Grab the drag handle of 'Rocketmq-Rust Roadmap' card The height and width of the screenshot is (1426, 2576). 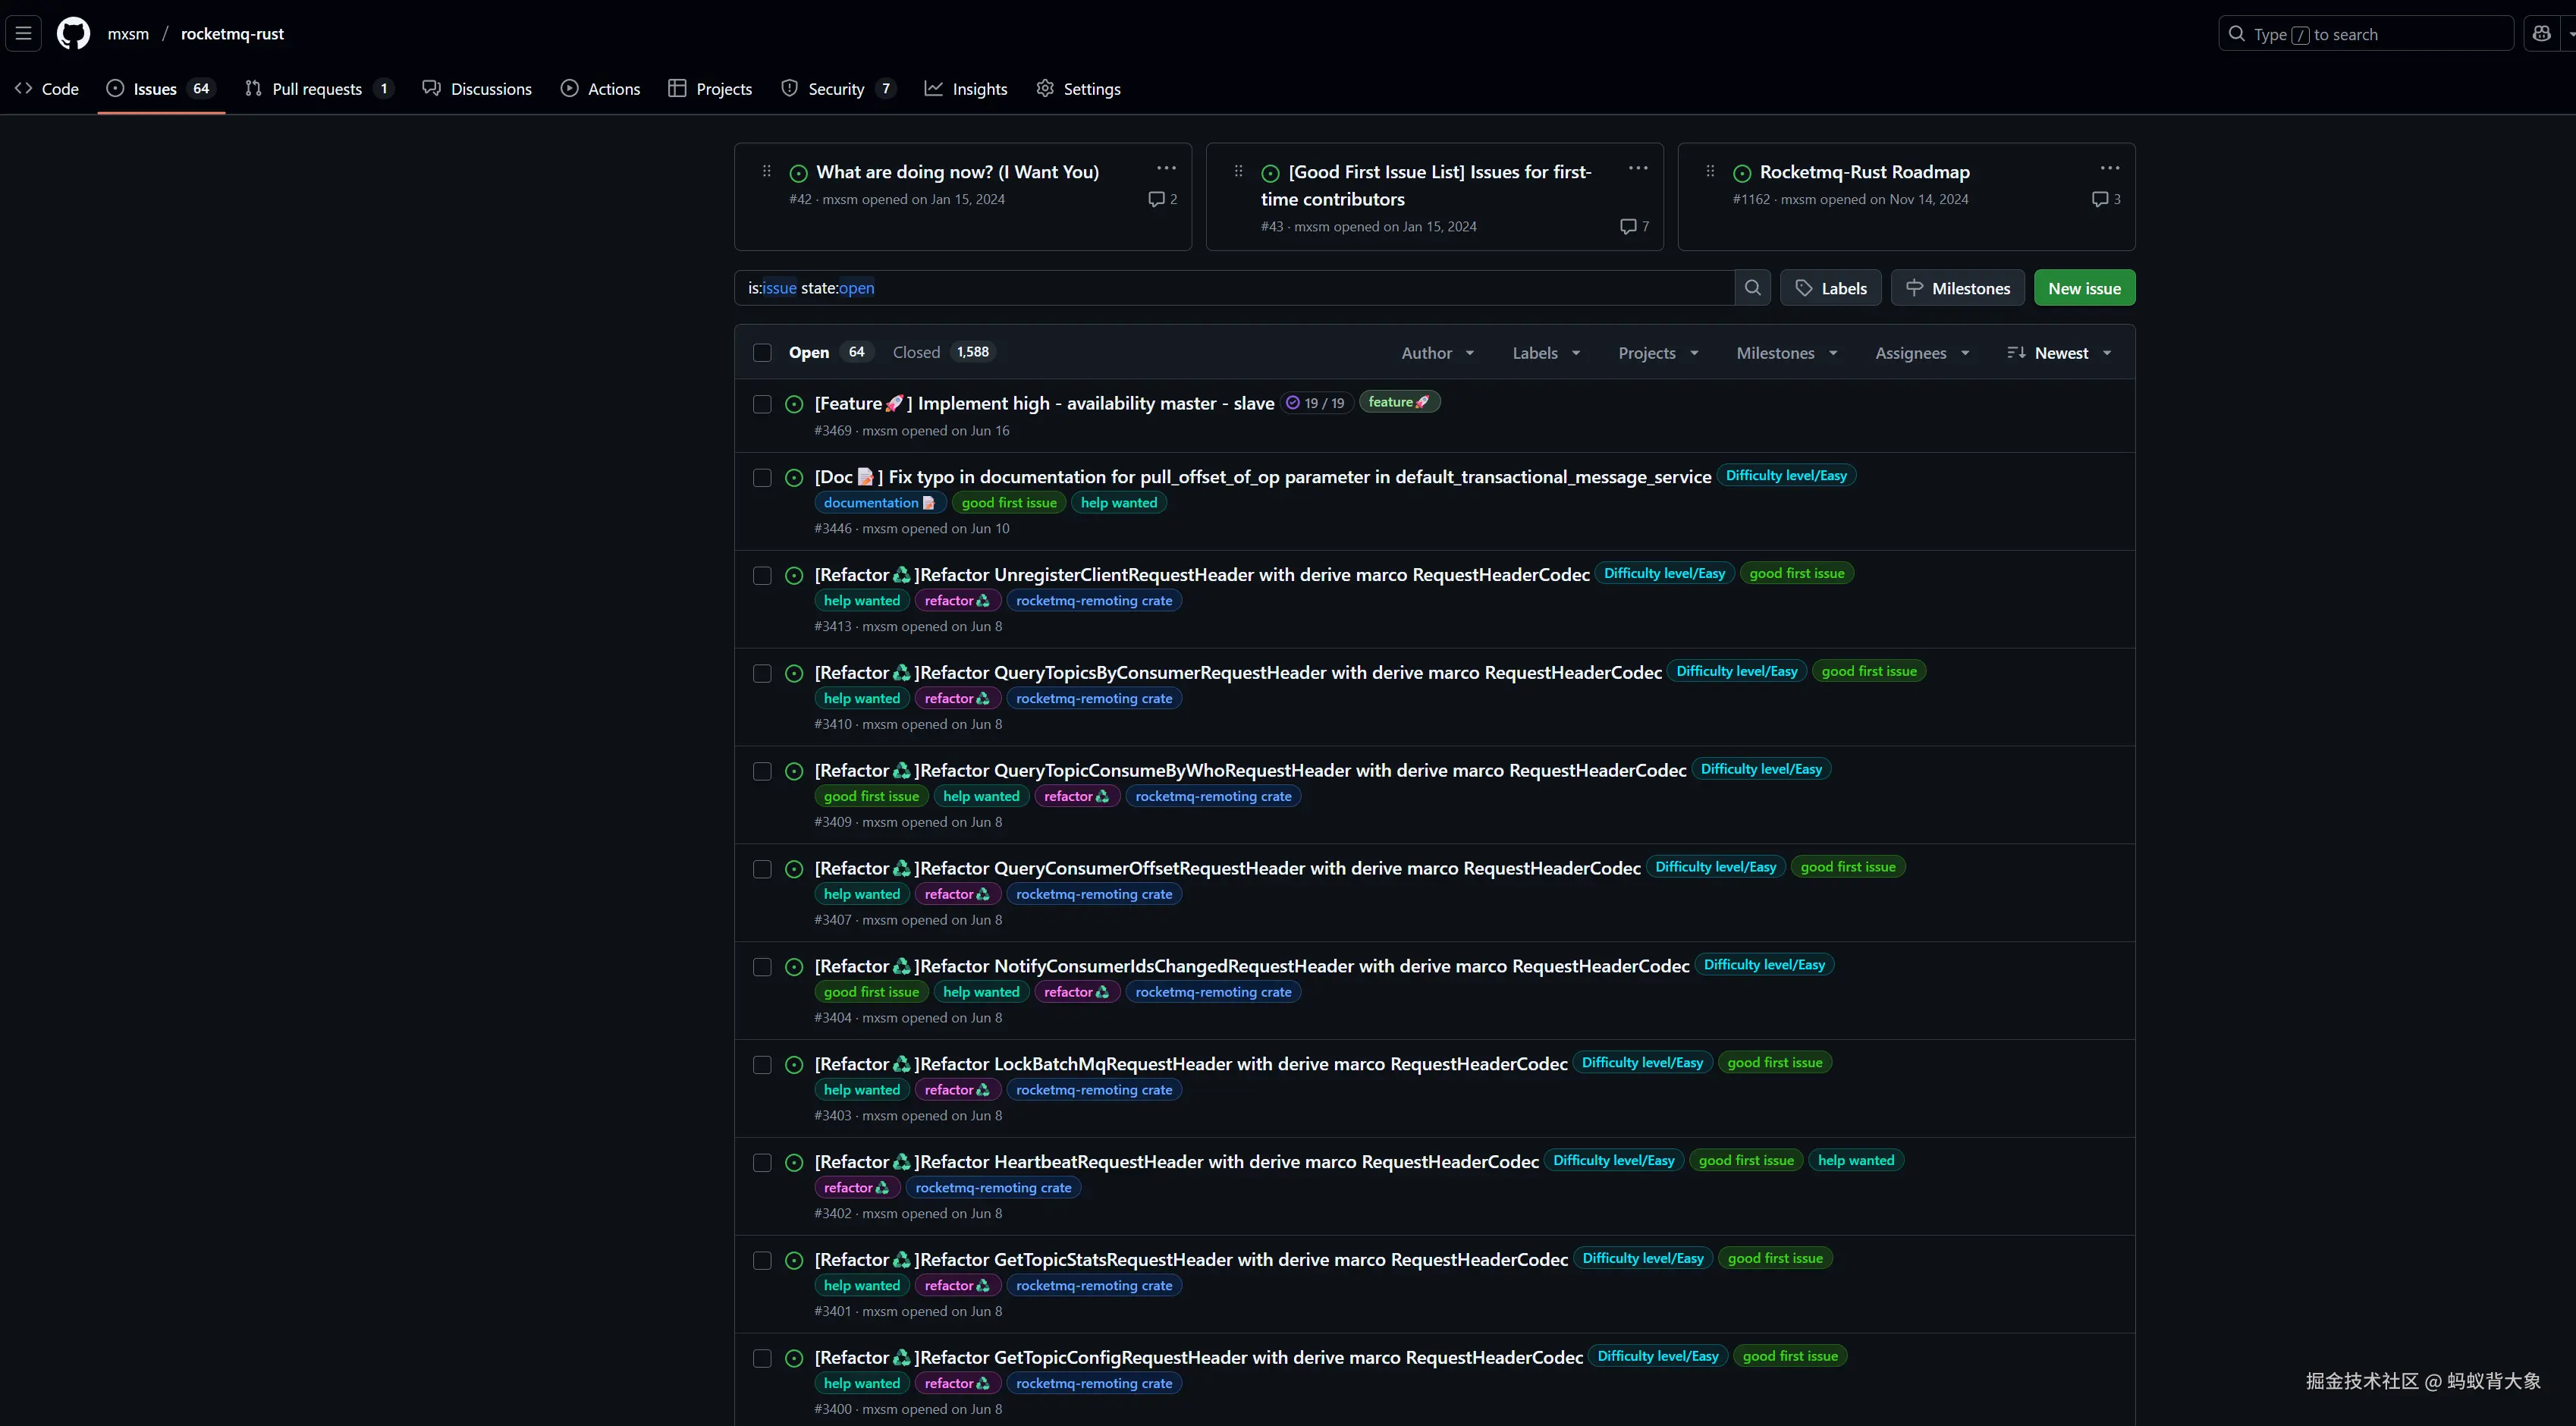coord(1711,171)
